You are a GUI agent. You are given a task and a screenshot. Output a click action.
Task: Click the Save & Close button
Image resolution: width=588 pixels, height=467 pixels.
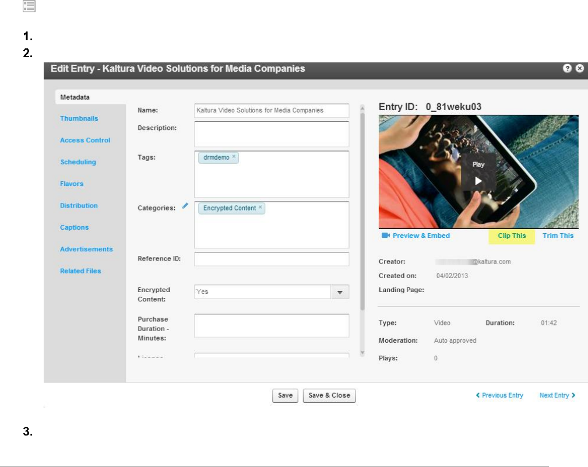pos(329,395)
